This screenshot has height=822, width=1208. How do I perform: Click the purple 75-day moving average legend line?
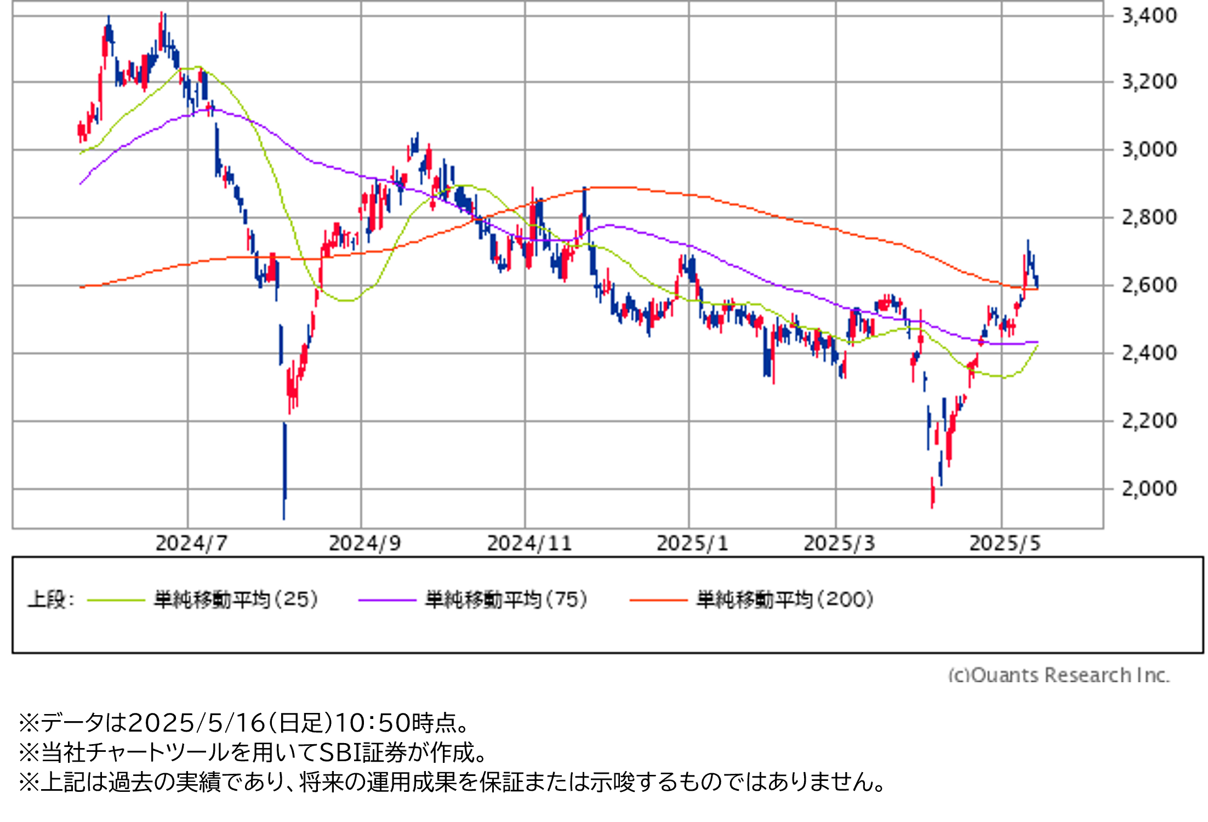(x=387, y=600)
